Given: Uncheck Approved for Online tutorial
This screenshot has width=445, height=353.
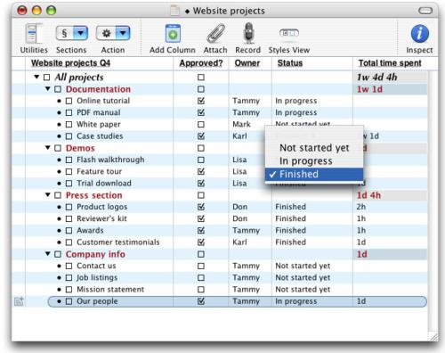Looking at the screenshot, I should tap(201, 101).
